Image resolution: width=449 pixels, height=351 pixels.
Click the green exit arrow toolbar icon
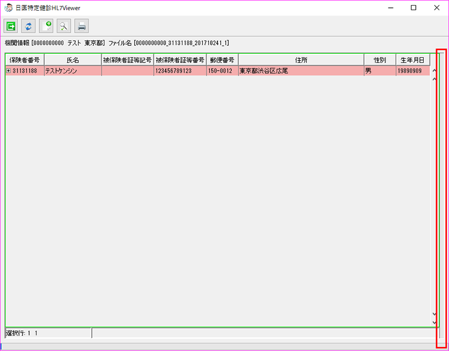[x=11, y=26]
